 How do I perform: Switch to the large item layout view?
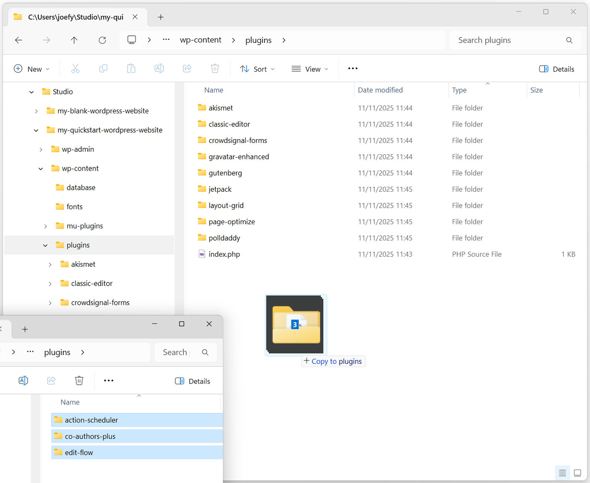pyautogui.click(x=578, y=472)
